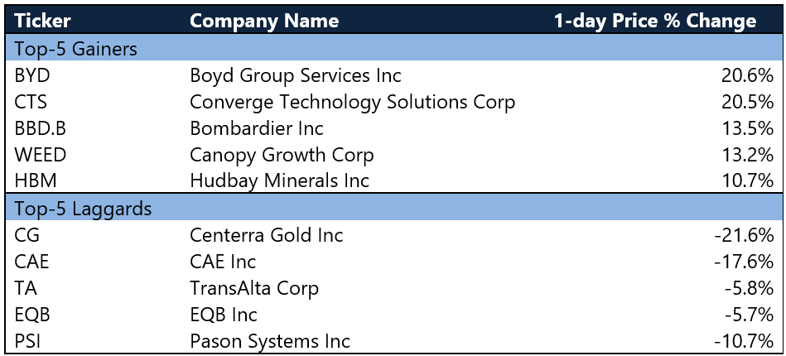The image size is (786, 356).
Task: Click the 1-day Price % Change header
Action: 655,21
